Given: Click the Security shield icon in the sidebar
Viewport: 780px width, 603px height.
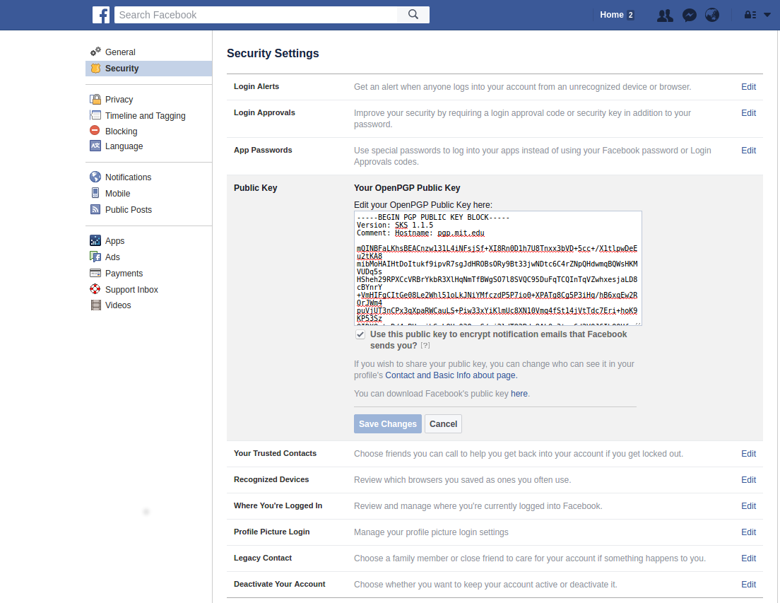Looking at the screenshot, I should tap(95, 69).
